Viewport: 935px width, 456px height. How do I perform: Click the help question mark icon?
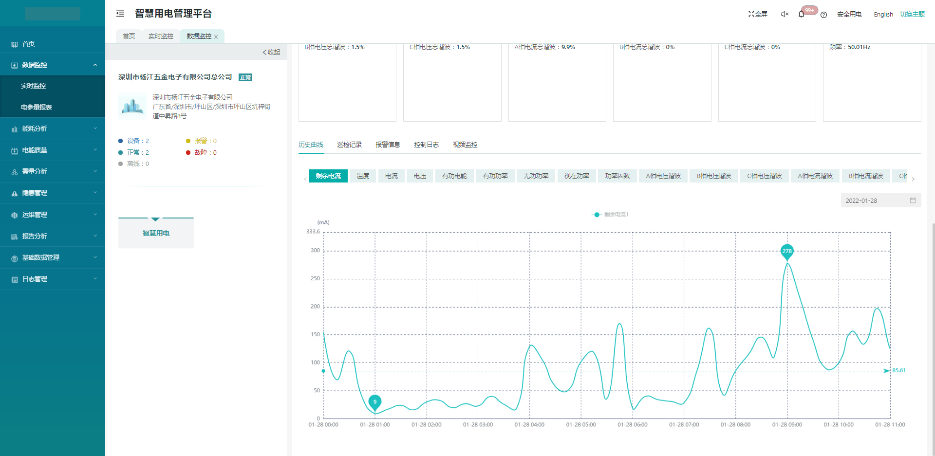point(823,15)
